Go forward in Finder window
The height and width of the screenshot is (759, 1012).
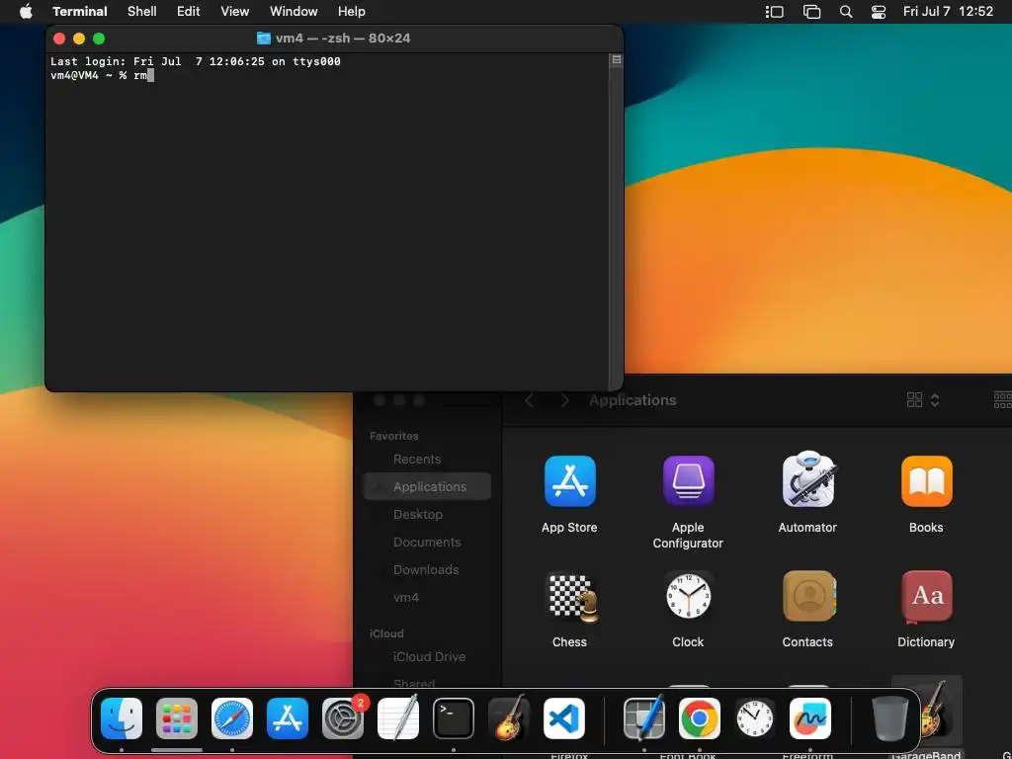click(x=564, y=400)
